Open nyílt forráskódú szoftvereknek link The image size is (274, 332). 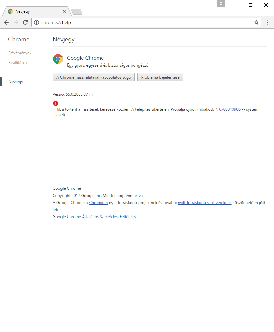pos(205,203)
